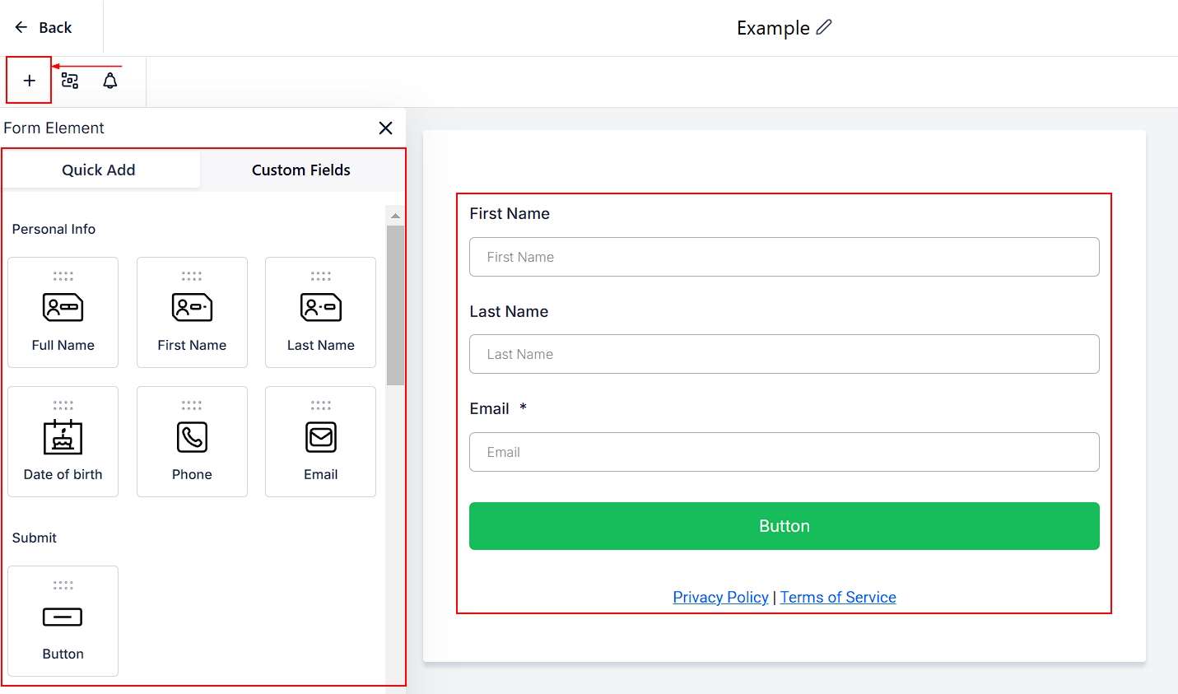Screen dimensions: 1178x694
Task: Add the Email element tile
Action: point(320,441)
